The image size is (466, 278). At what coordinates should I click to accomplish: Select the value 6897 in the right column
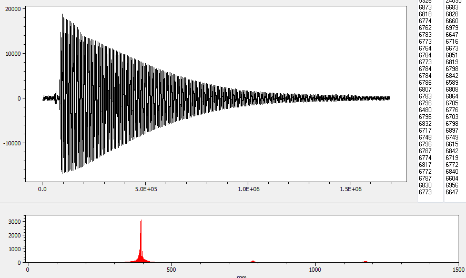452,131
